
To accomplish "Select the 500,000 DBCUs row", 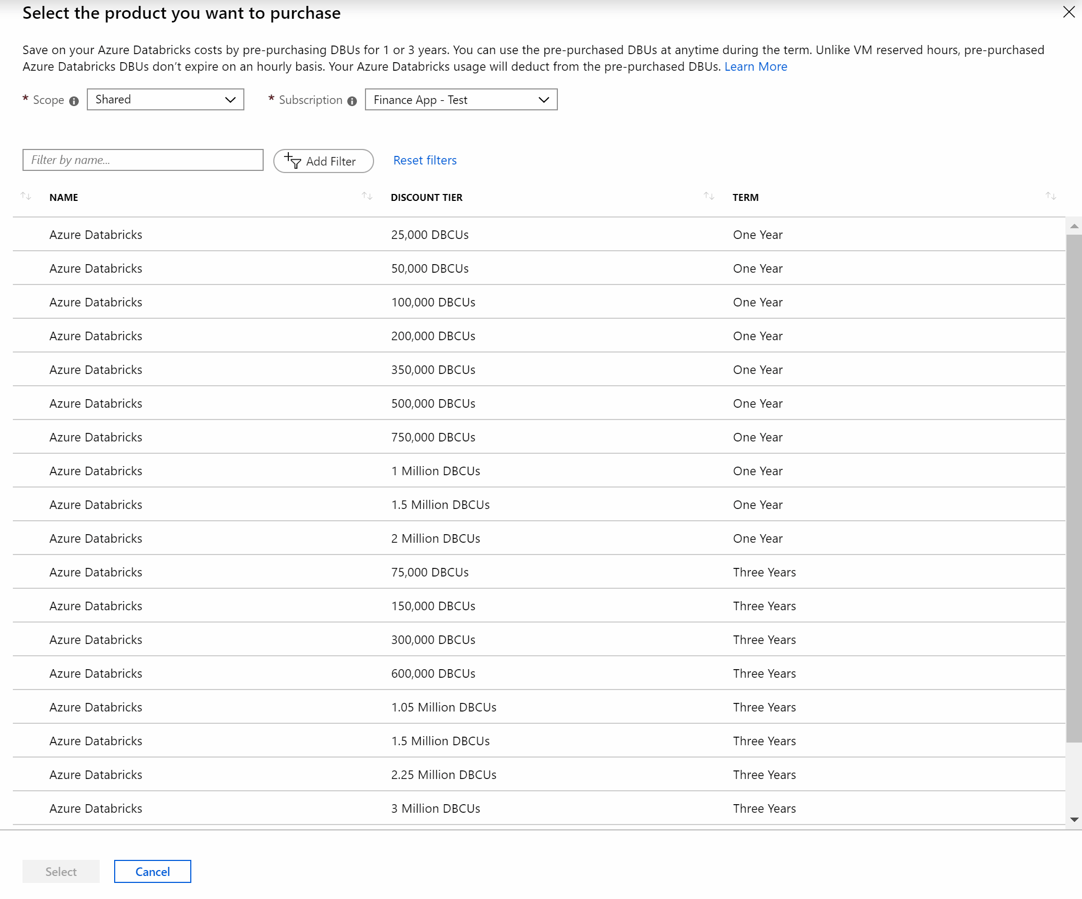I will 539,403.
